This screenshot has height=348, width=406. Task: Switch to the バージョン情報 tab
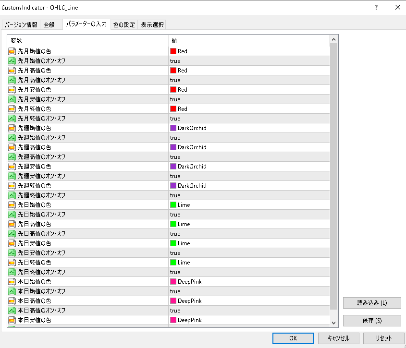(x=21, y=25)
